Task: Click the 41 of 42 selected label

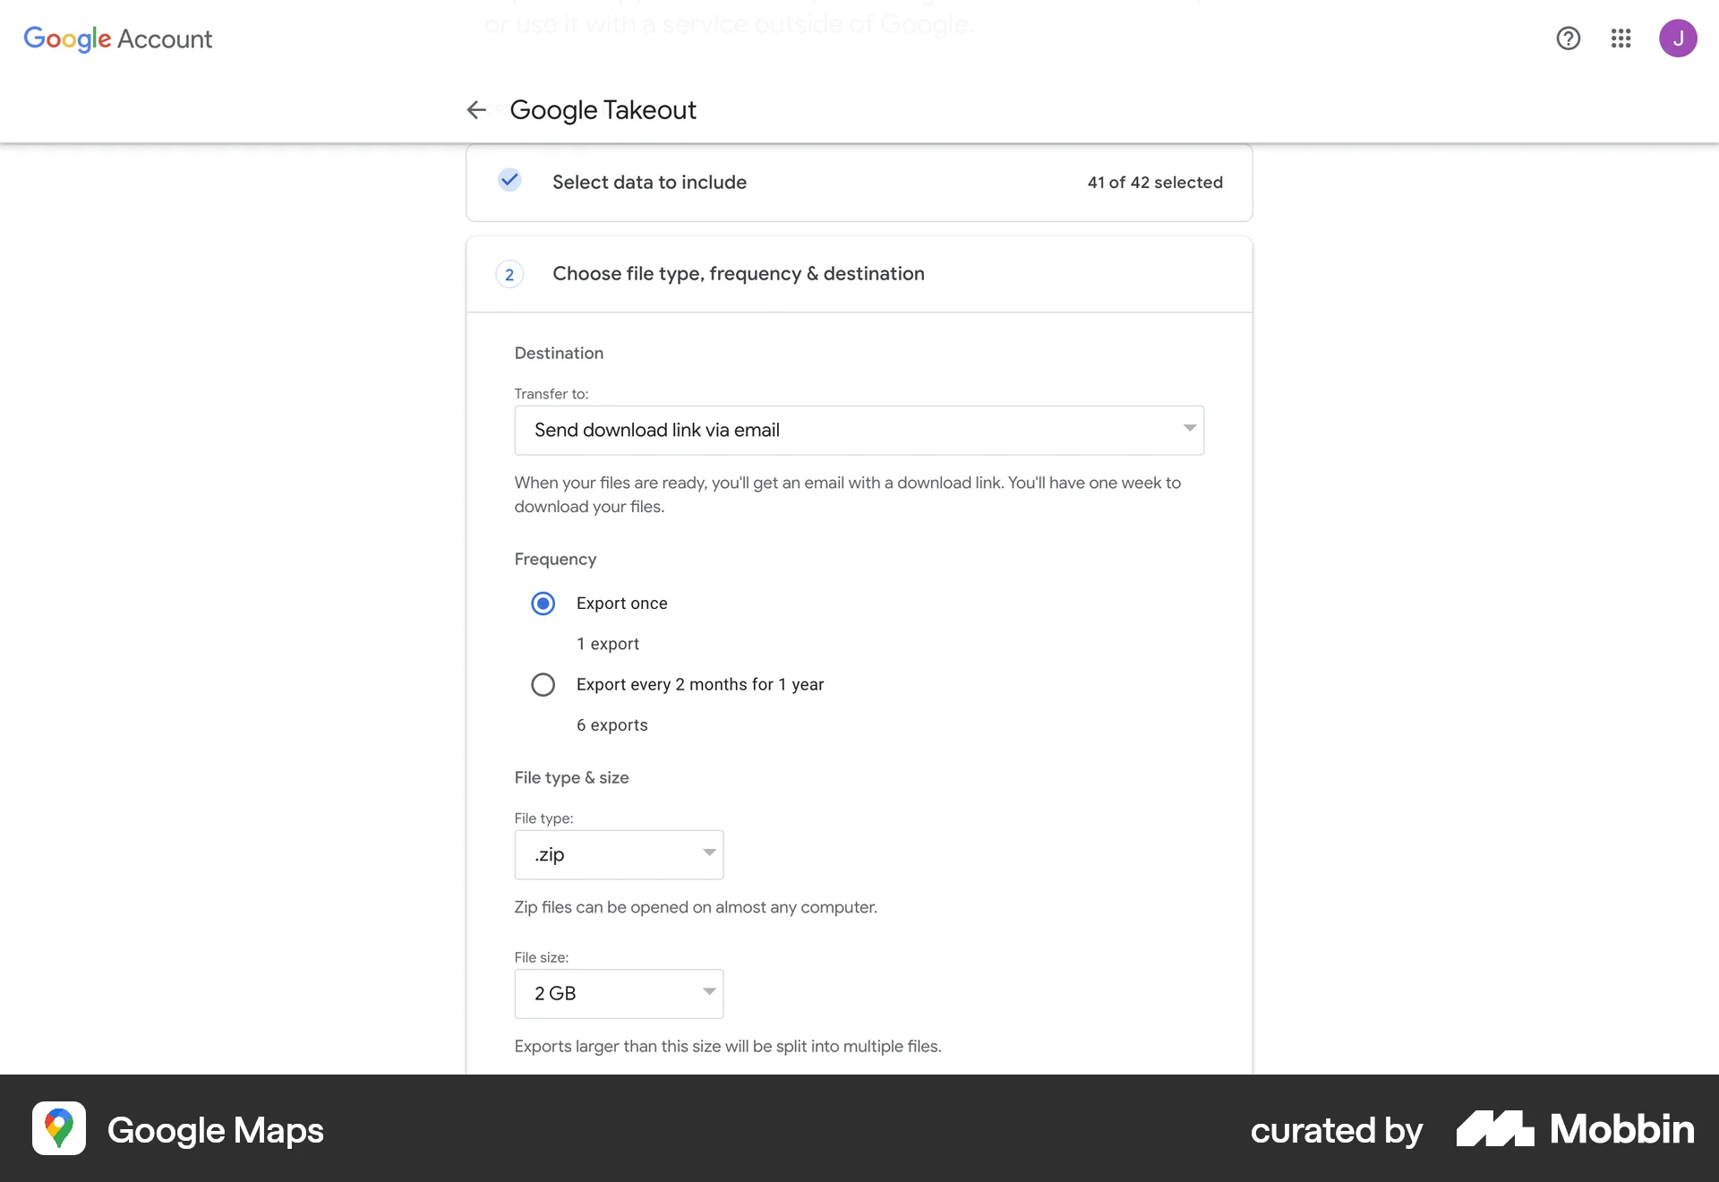Action: pyautogui.click(x=1155, y=182)
